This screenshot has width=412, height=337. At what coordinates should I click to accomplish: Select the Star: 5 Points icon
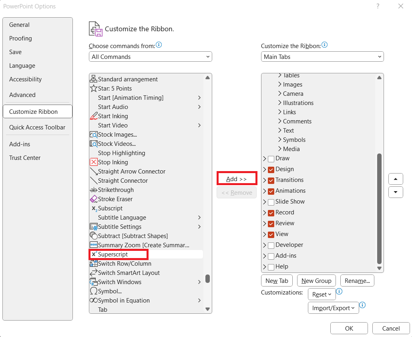click(x=94, y=88)
